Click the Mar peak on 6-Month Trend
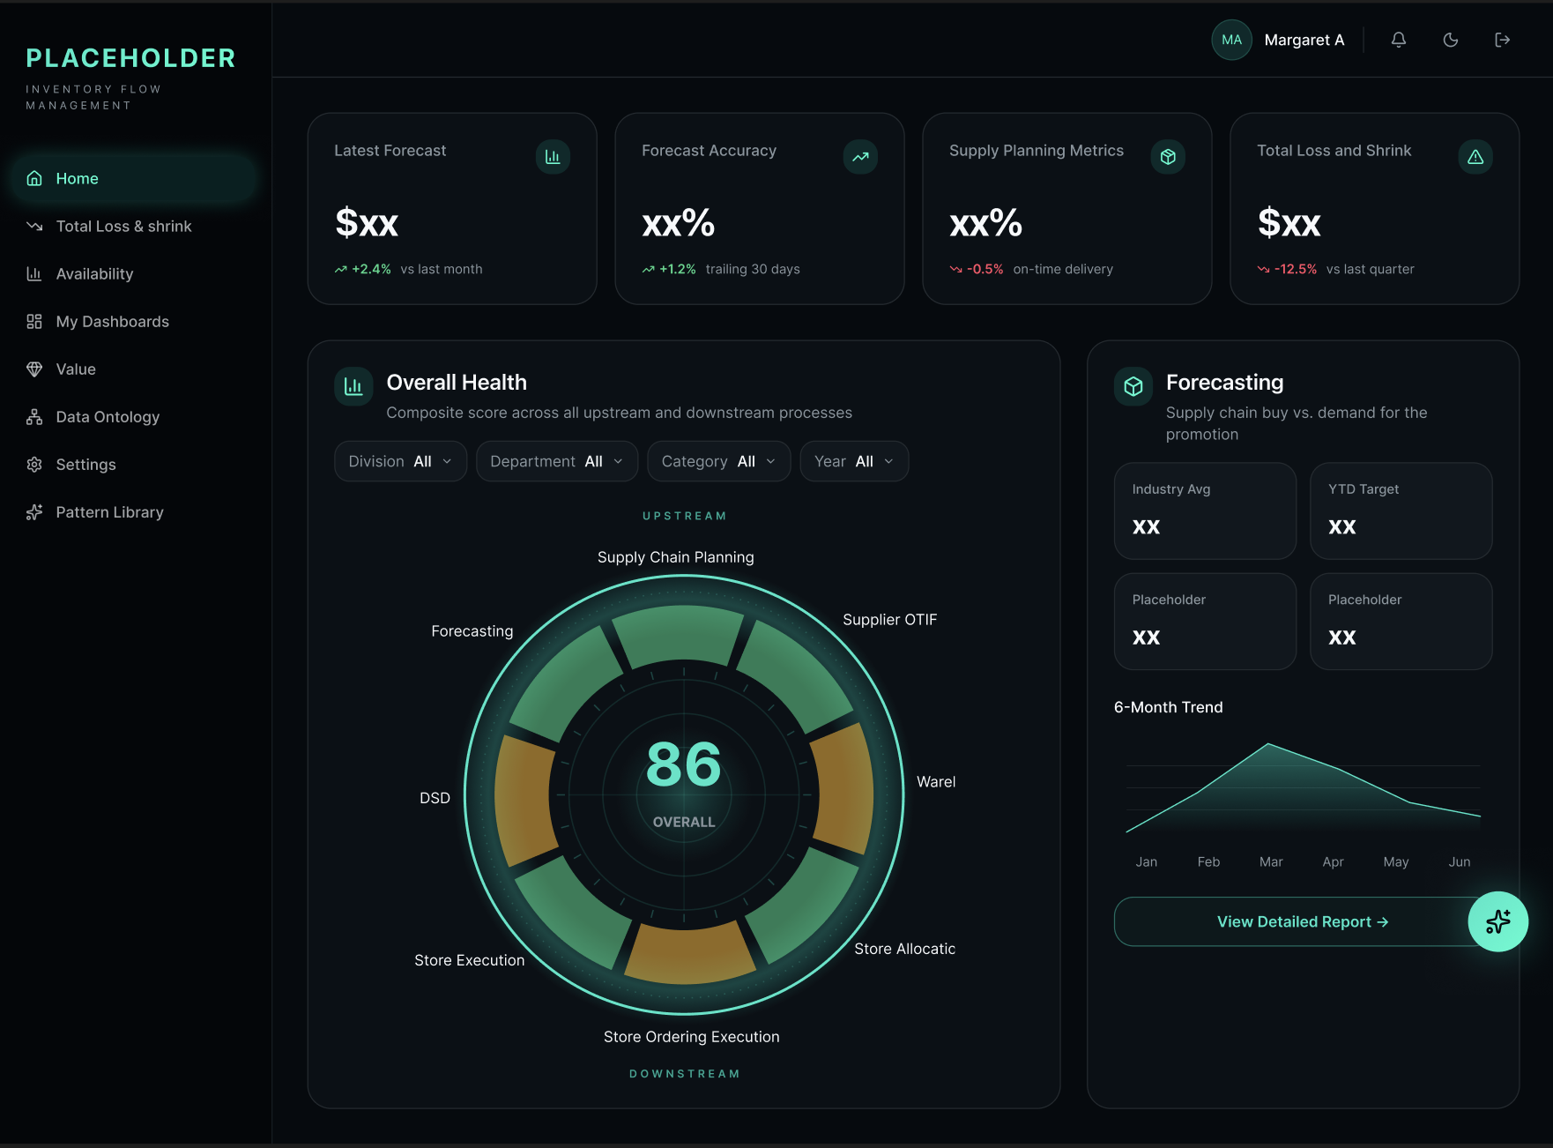This screenshot has height=1148, width=1553. (x=1268, y=744)
